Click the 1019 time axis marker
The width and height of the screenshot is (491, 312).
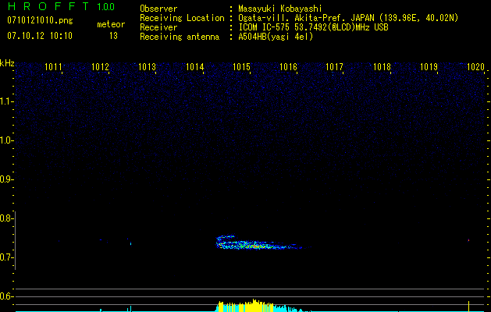point(429,66)
